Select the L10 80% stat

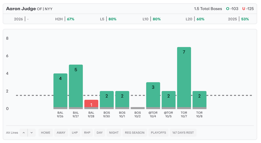click(151, 19)
